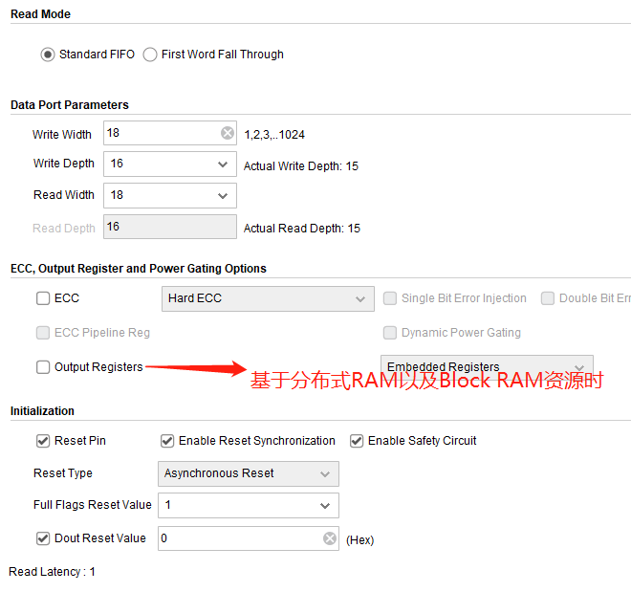Click the Write Depth label
The width and height of the screenshot is (631, 592).
pyautogui.click(x=64, y=164)
